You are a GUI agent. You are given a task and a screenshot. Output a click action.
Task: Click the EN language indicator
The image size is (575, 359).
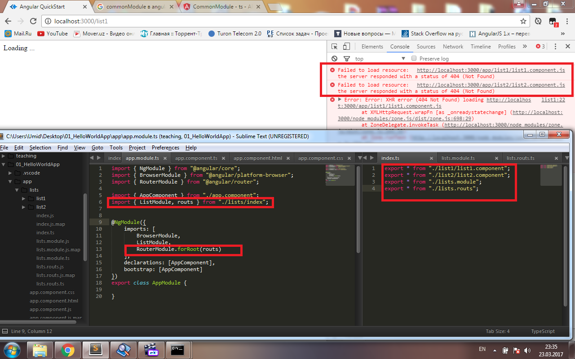tap(482, 349)
